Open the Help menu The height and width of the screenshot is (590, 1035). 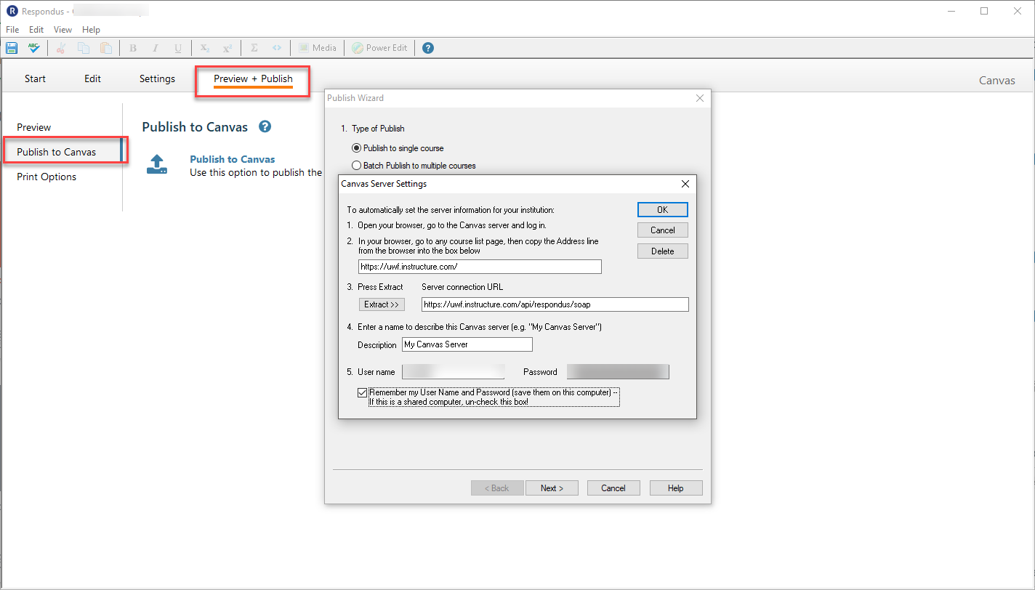tap(91, 30)
